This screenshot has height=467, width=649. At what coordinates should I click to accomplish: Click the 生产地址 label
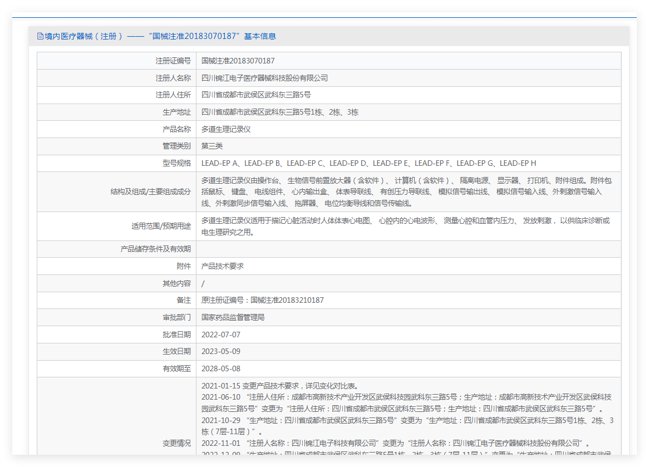[x=177, y=112]
